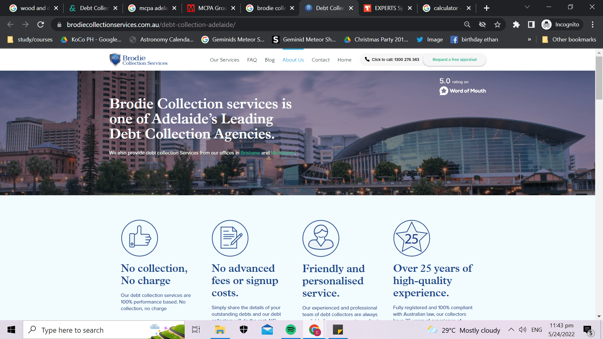Open File Explorer from the taskbar
This screenshot has width=603, height=339.
tap(220, 330)
